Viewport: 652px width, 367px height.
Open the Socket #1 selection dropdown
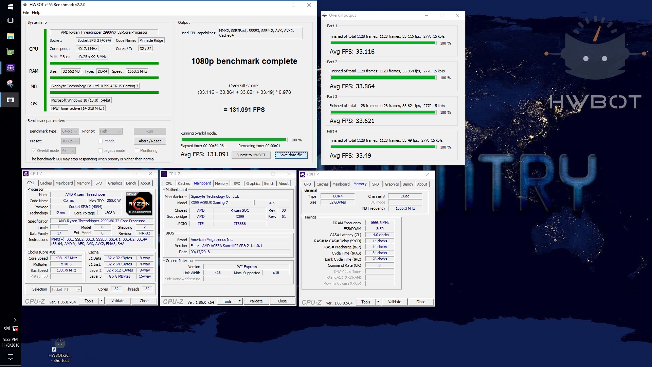[x=66, y=290]
